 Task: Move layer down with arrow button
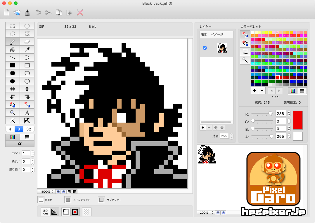[x=222, y=128]
